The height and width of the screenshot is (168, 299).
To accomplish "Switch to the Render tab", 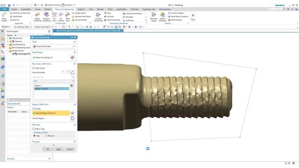I will pos(100,9).
